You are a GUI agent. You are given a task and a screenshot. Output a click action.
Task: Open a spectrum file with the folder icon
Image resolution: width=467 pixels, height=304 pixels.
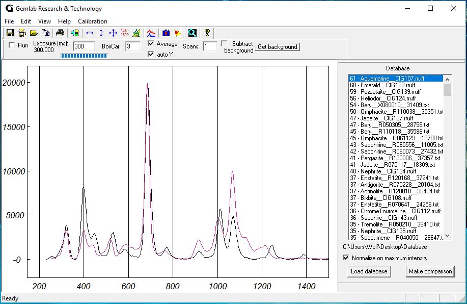[34, 33]
